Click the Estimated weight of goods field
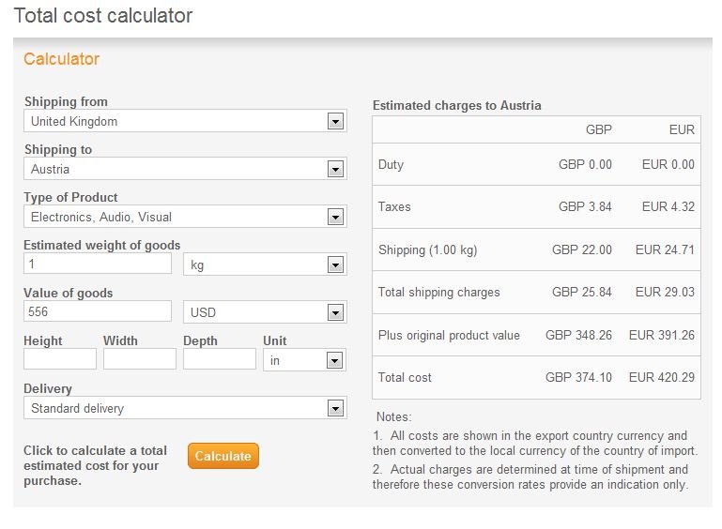The height and width of the screenshot is (529, 722). click(98, 264)
